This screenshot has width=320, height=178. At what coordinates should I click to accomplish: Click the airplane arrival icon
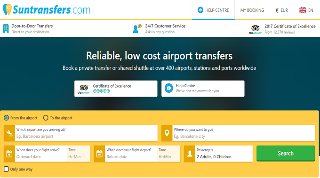(9, 133)
